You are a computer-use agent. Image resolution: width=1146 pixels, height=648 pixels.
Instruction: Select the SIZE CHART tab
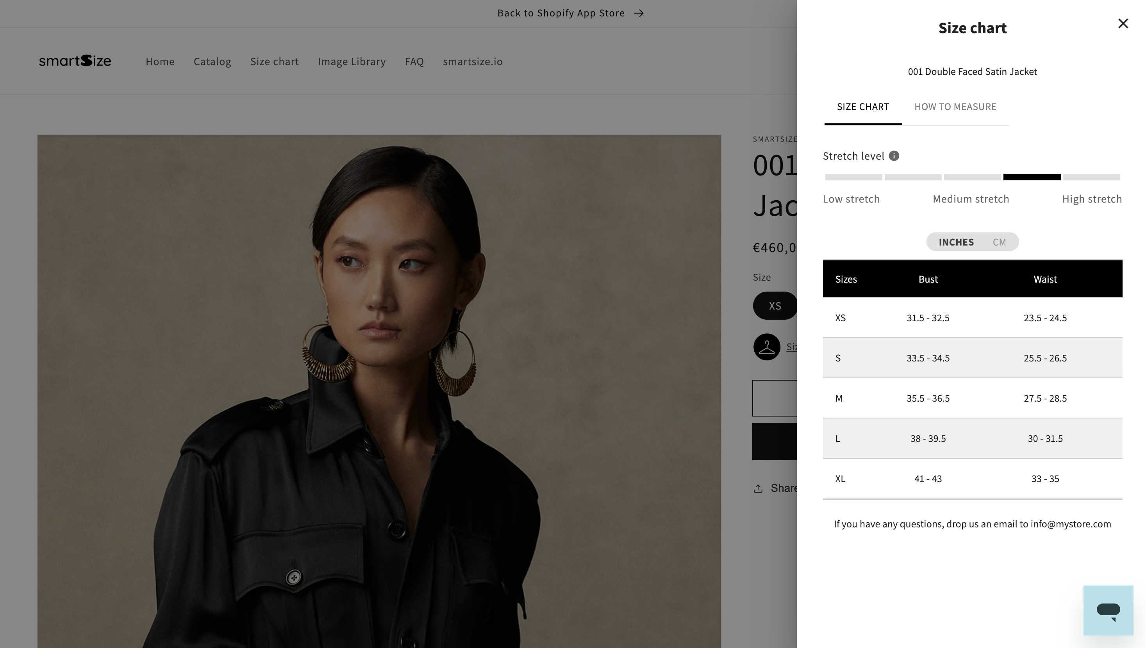point(862,107)
